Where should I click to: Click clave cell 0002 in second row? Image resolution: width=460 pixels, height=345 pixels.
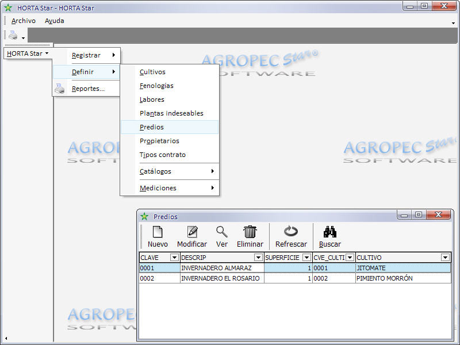[x=160, y=278]
